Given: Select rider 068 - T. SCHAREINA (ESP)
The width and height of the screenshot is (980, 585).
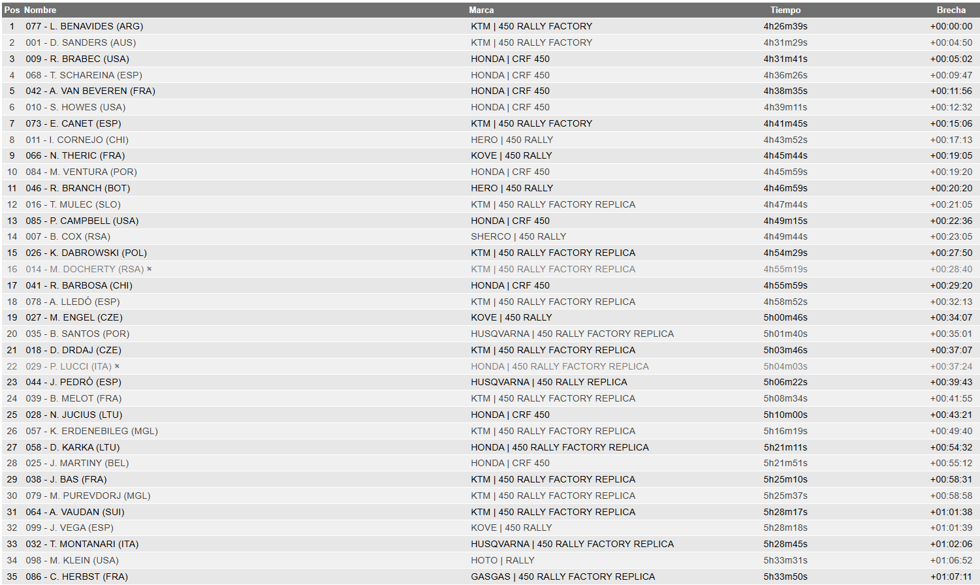Looking at the screenshot, I should [x=84, y=75].
